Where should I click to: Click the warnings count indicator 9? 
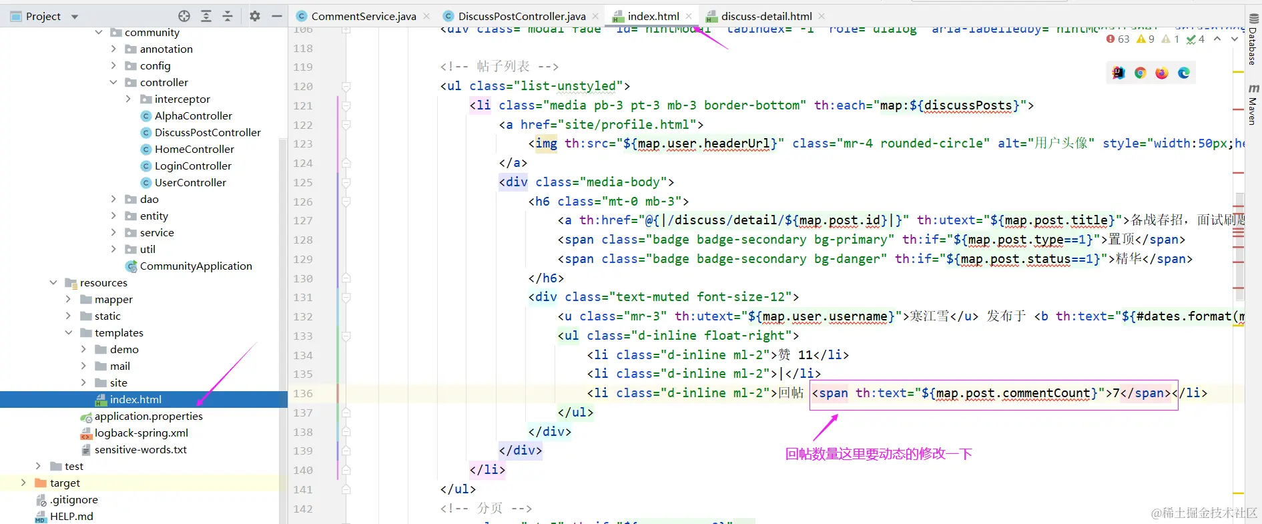coord(1146,39)
